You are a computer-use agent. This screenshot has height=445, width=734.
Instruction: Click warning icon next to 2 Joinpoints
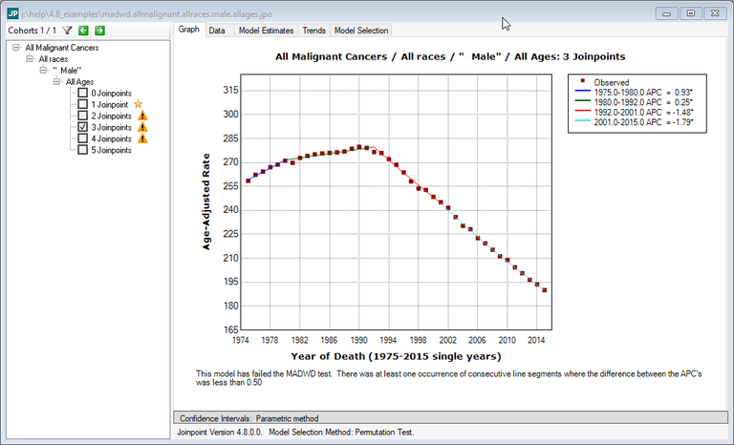tap(142, 115)
